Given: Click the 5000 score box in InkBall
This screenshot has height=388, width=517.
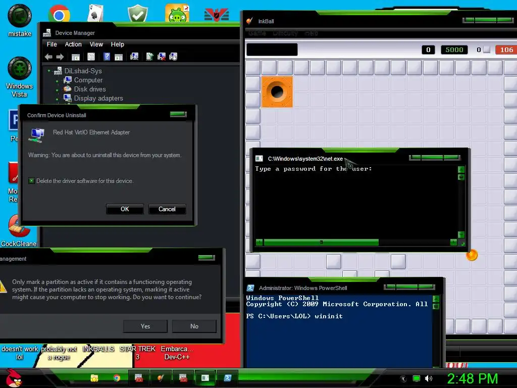Looking at the screenshot, I should tap(454, 50).
